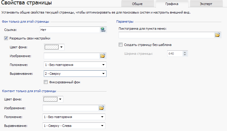Screen dimensions: 227x131
Task: Click the link globe icon beside Ссылка field
Action: click(103, 30)
